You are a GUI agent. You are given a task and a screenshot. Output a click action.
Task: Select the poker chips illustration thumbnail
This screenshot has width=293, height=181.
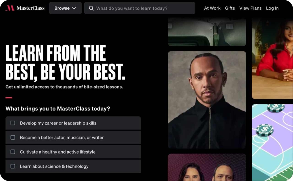pyautogui.click(x=272, y=143)
